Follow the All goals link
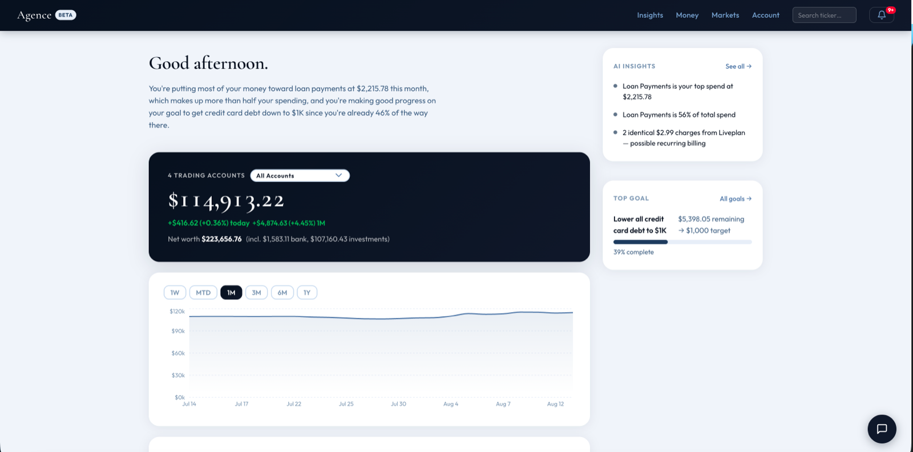The height and width of the screenshot is (452, 913). click(736, 199)
